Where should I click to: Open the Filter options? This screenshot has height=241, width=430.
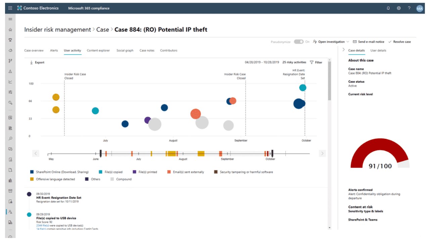pyautogui.click(x=316, y=62)
